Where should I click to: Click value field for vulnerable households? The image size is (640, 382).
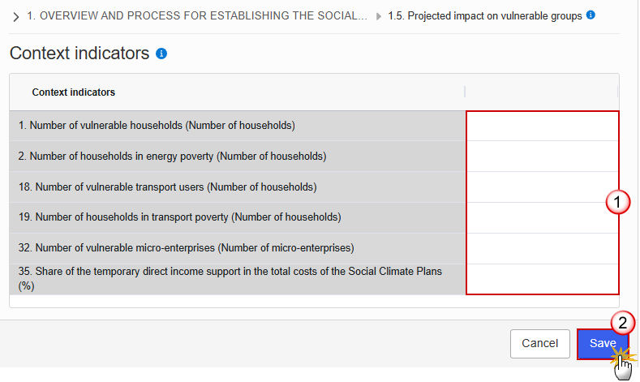[543, 126]
